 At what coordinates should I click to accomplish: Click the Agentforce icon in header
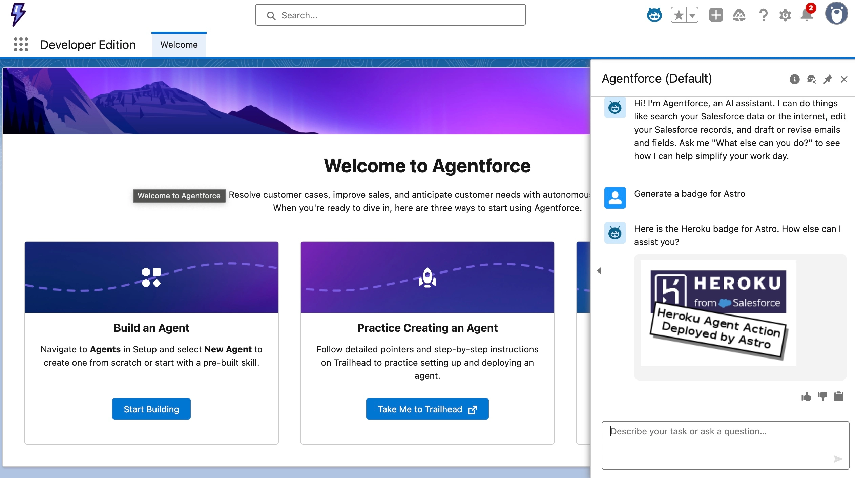click(654, 15)
